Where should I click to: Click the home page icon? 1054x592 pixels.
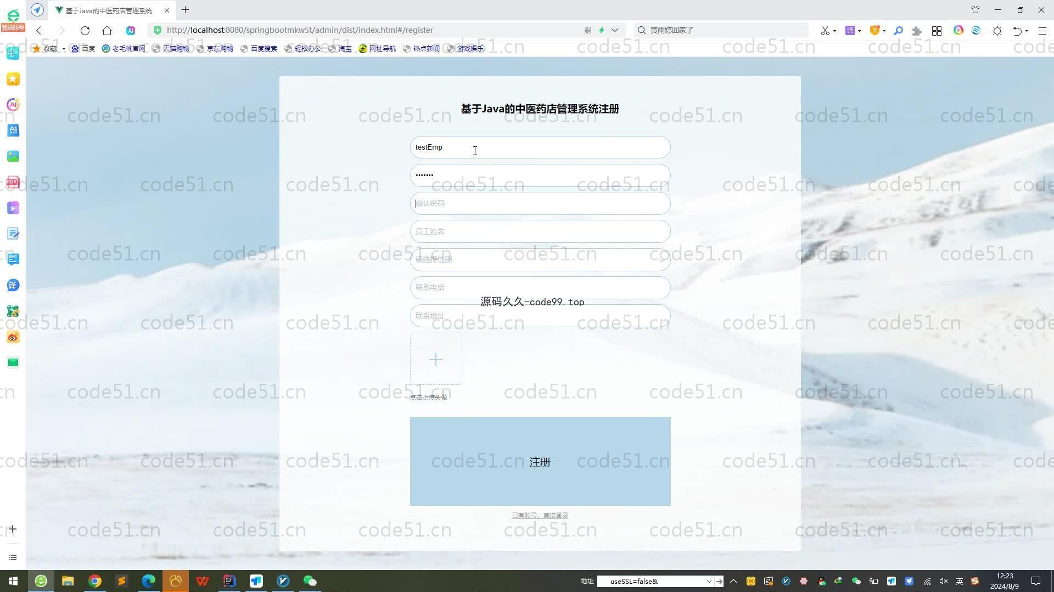pos(107,31)
